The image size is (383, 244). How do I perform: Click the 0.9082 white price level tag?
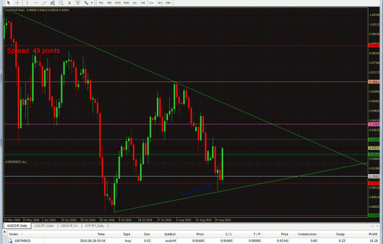374,176
